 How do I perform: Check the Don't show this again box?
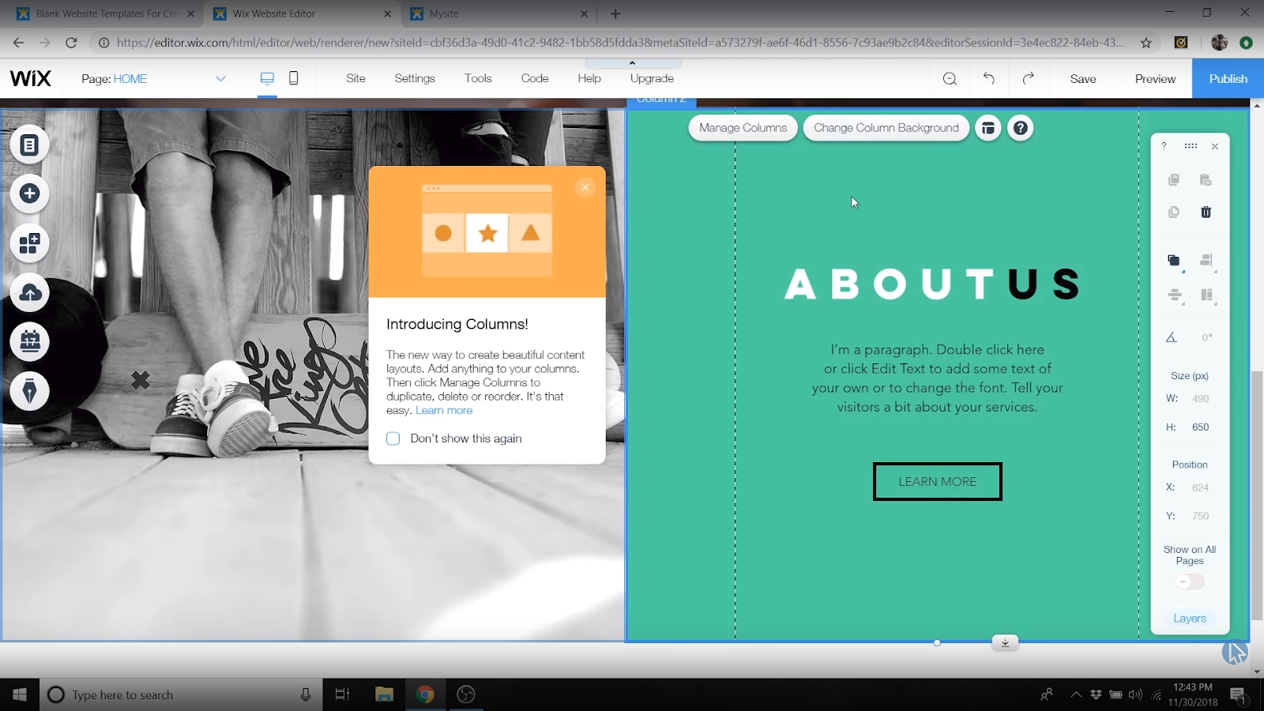pyautogui.click(x=393, y=438)
